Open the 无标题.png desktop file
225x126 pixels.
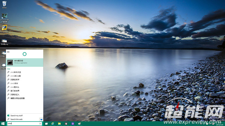(4, 42)
